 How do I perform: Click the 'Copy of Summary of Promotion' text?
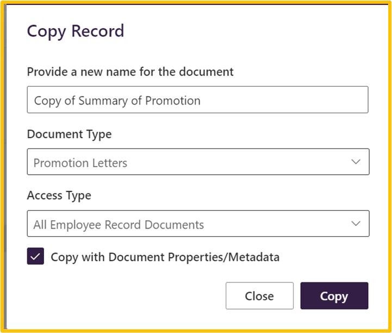pos(117,101)
